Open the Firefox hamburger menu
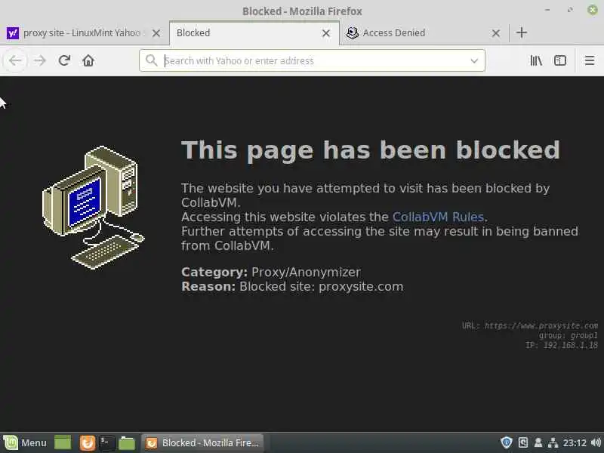 [x=590, y=60]
